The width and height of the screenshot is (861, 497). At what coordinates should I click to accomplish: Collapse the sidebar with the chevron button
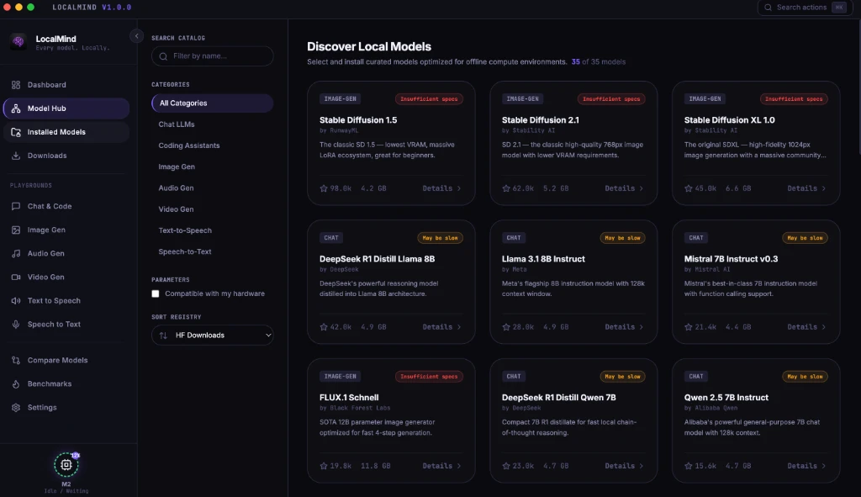(137, 36)
